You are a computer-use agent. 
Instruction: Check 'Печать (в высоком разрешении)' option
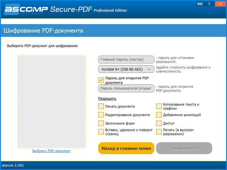(159, 132)
